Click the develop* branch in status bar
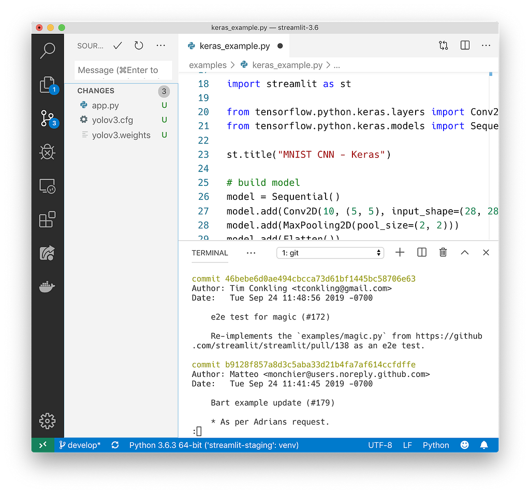530x494 pixels. (80, 445)
